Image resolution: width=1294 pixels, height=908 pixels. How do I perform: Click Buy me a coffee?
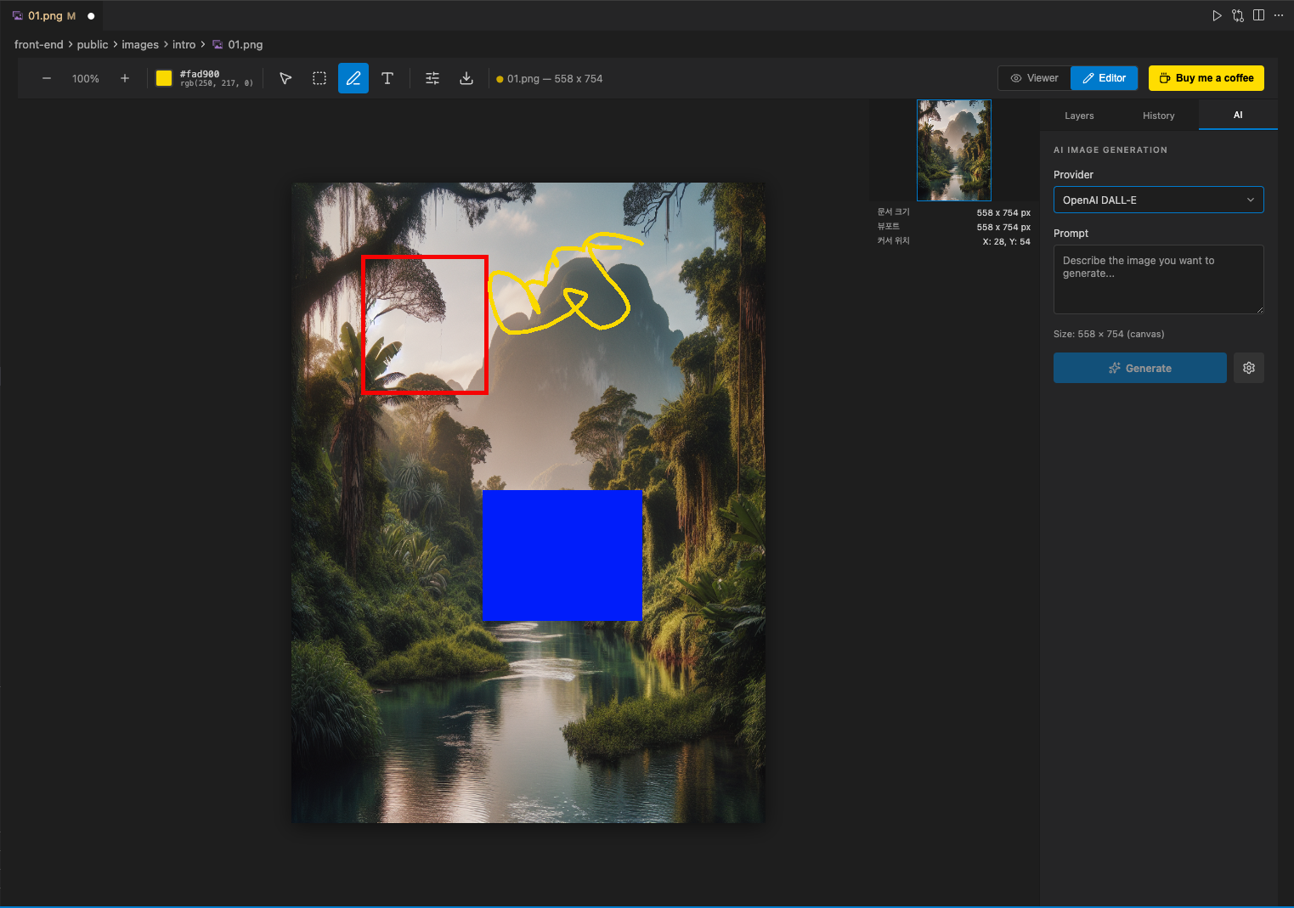tap(1206, 77)
